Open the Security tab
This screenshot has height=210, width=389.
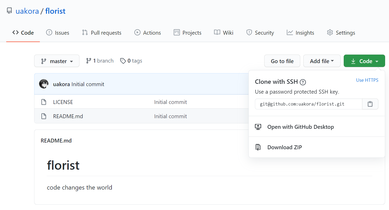(260, 33)
